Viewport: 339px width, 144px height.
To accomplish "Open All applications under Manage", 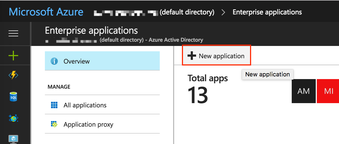I will [x=85, y=105].
